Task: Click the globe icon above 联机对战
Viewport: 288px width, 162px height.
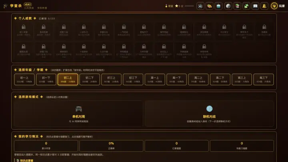Action: point(209,108)
